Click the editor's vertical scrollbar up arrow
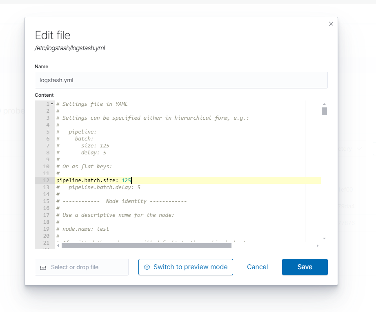This screenshot has width=376, height=312. coord(324,104)
